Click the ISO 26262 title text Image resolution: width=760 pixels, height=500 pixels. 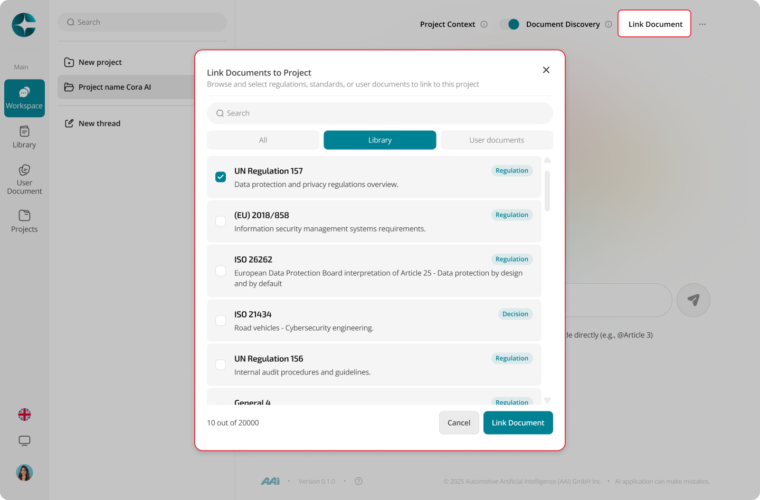[x=253, y=259]
